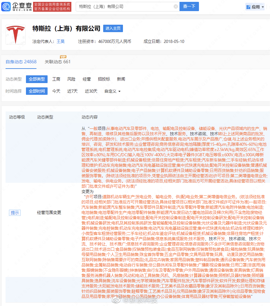Click the red 全国企业信用查询系统 banner
Image resolution: width=270 pixels, height=306 pixels.
tap(52, 6)
